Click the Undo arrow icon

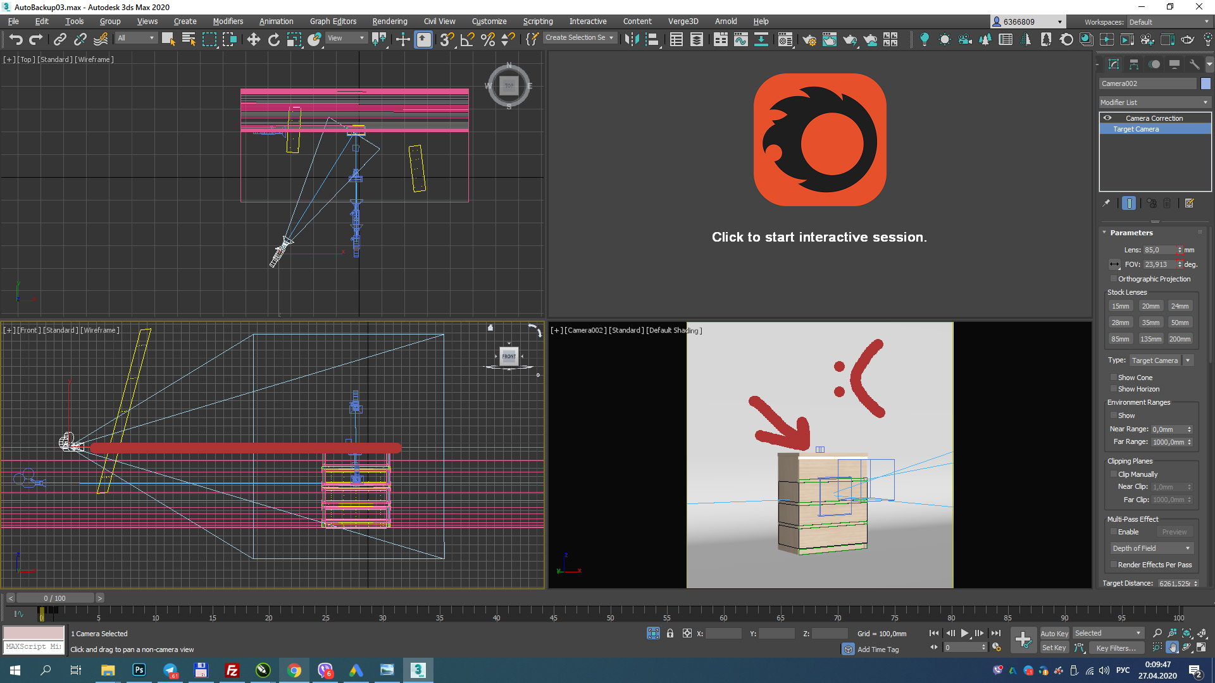[x=16, y=39]
